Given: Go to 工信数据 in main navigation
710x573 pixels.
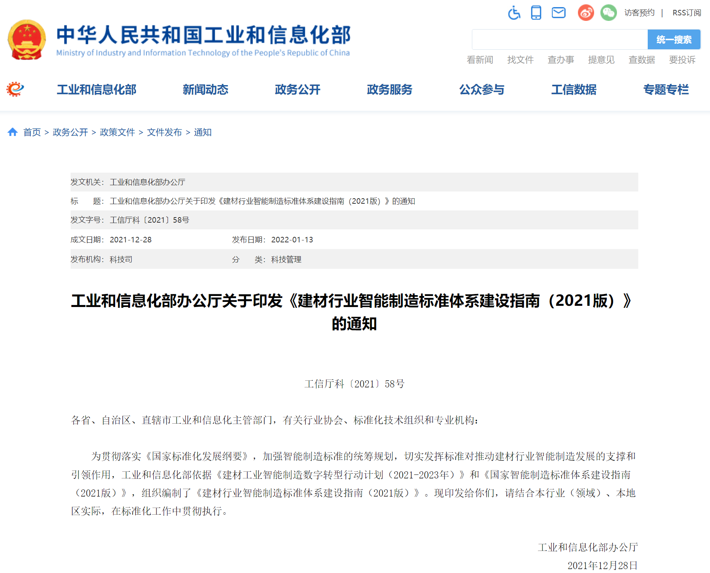Looking at the screenshot, I should 574,89.
